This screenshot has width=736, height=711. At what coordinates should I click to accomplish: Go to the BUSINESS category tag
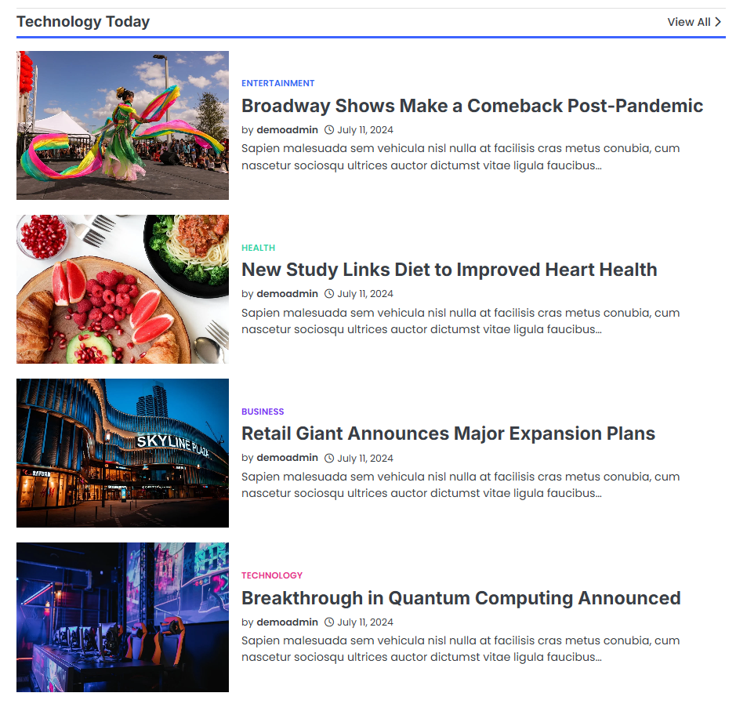pos(263,412)
